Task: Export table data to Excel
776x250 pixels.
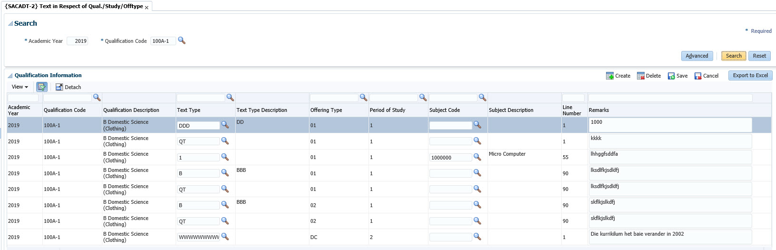Action: 750,75
